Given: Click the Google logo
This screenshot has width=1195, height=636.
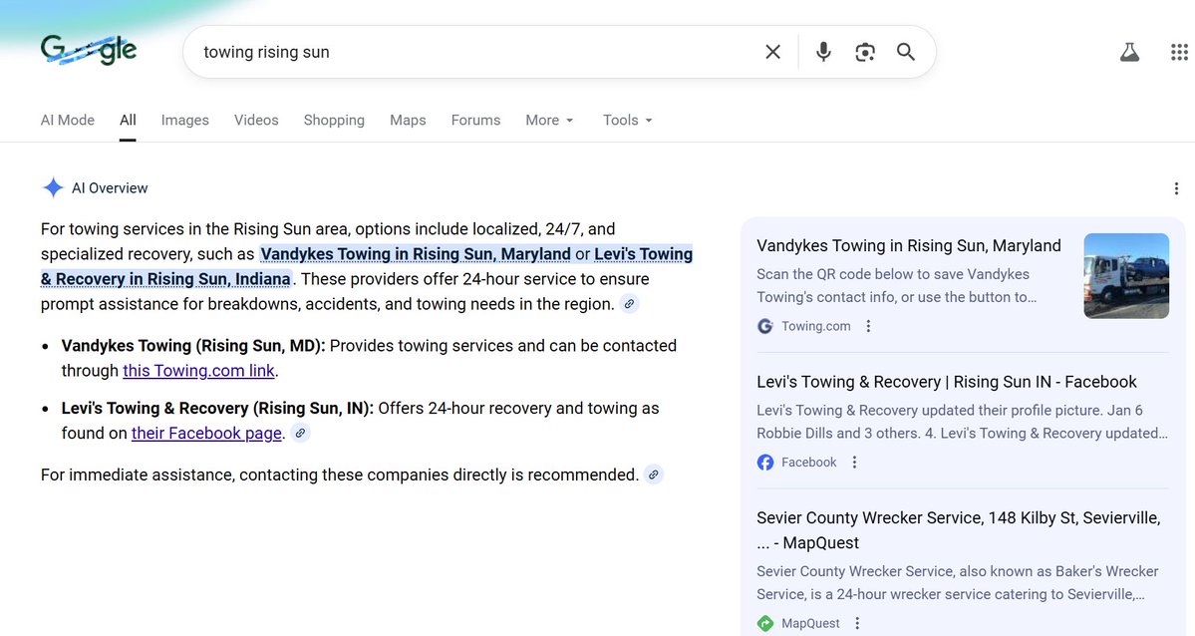Looking at the screenshot, I should (89, 50).
